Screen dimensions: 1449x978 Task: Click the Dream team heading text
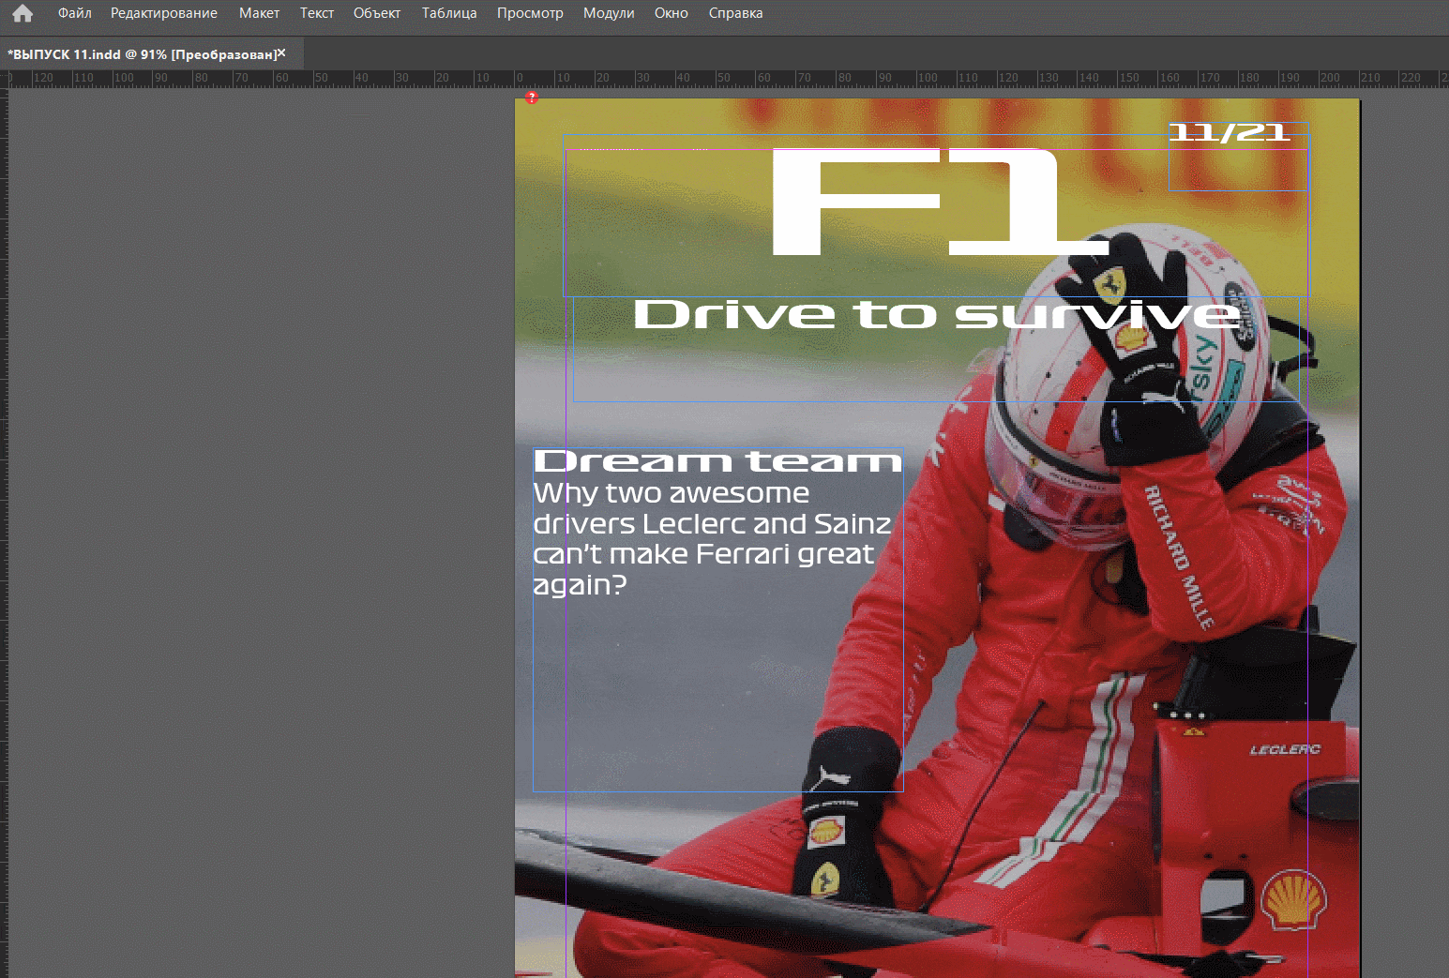[717, 460]
